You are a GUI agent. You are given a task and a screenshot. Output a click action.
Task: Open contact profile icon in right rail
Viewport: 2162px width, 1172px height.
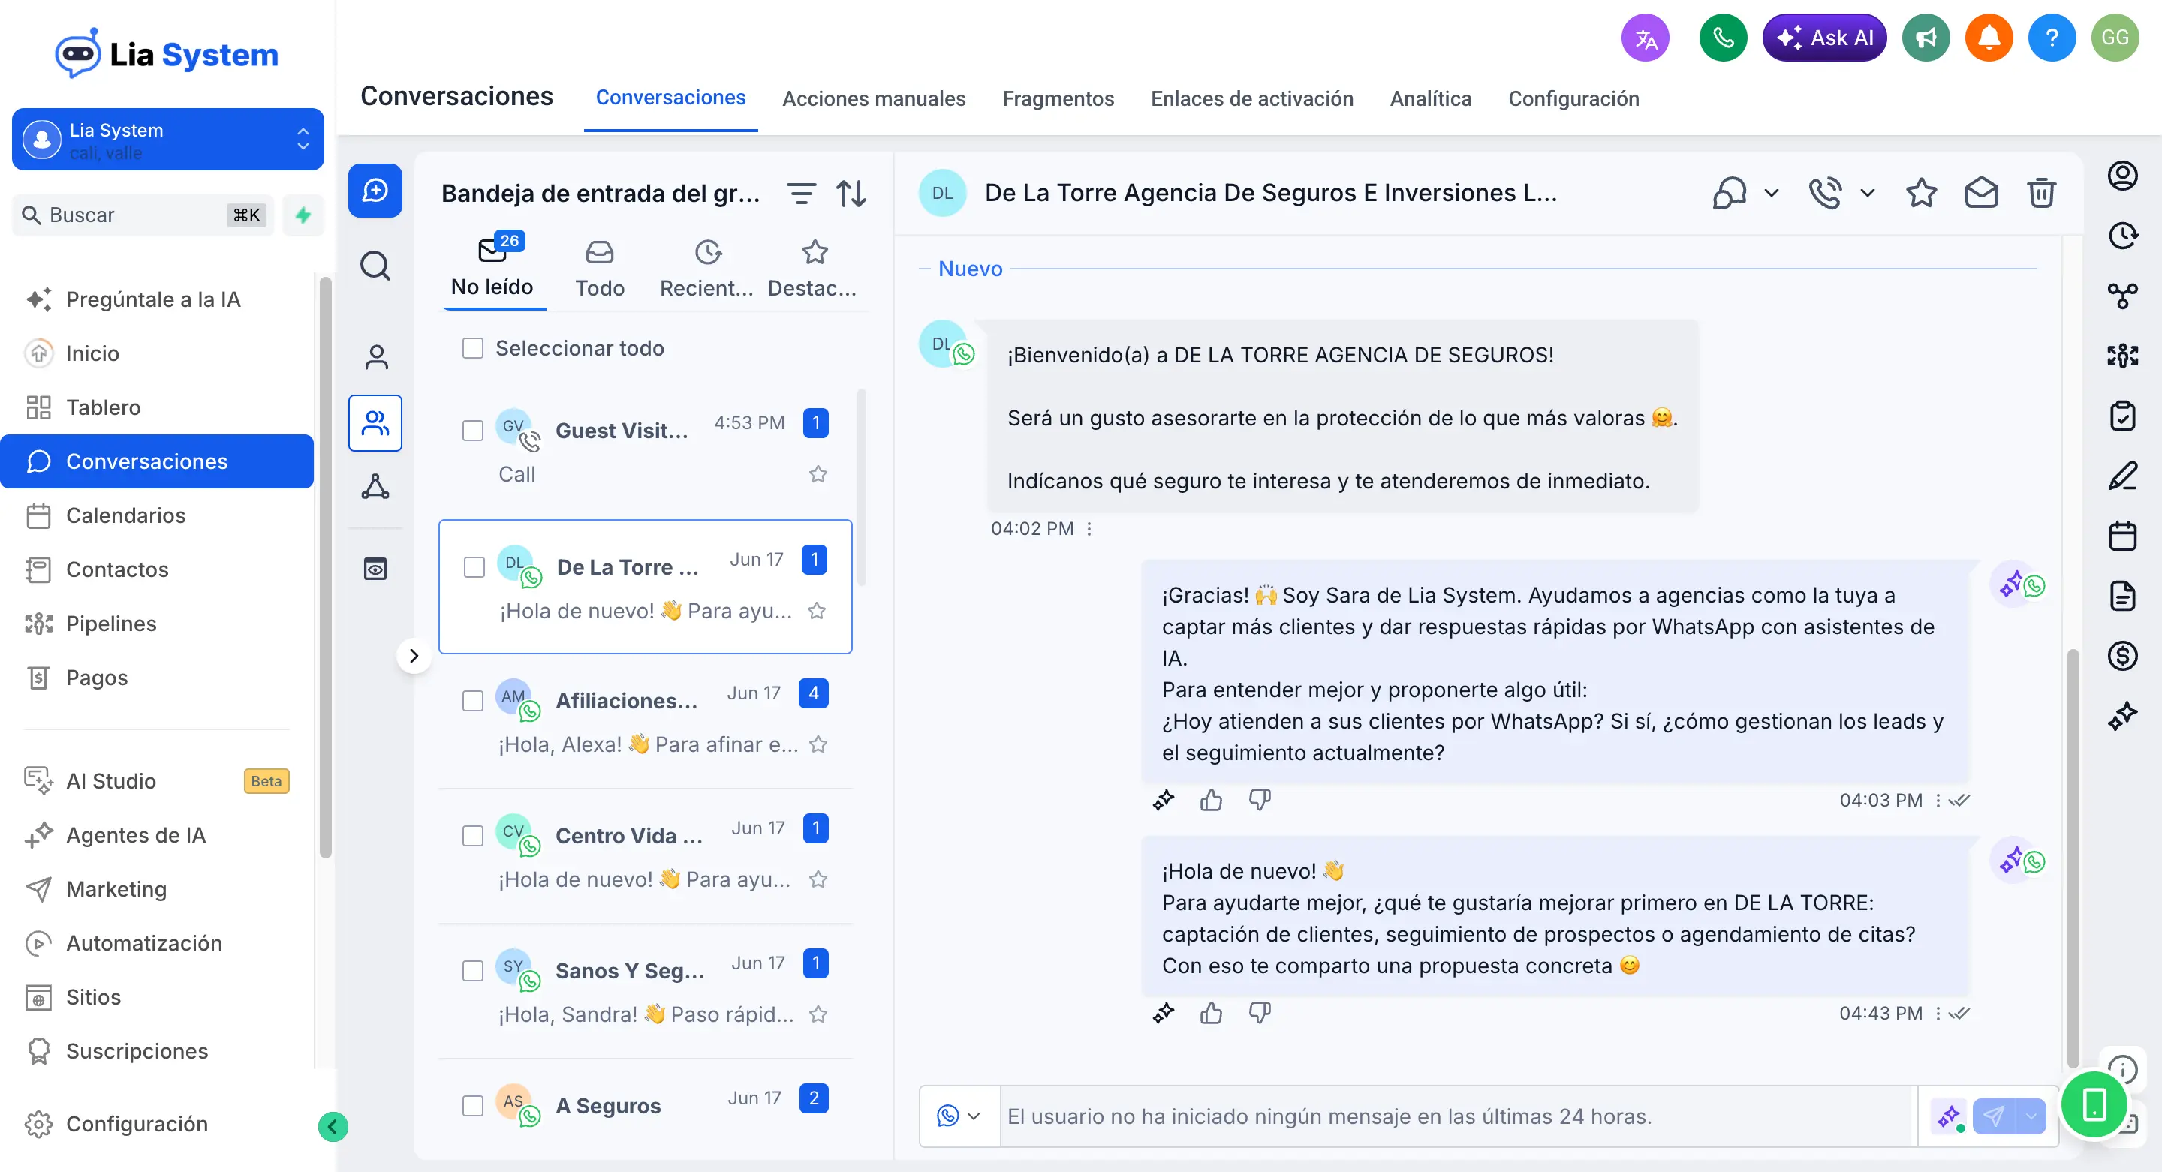click(x=2122, y=176)
